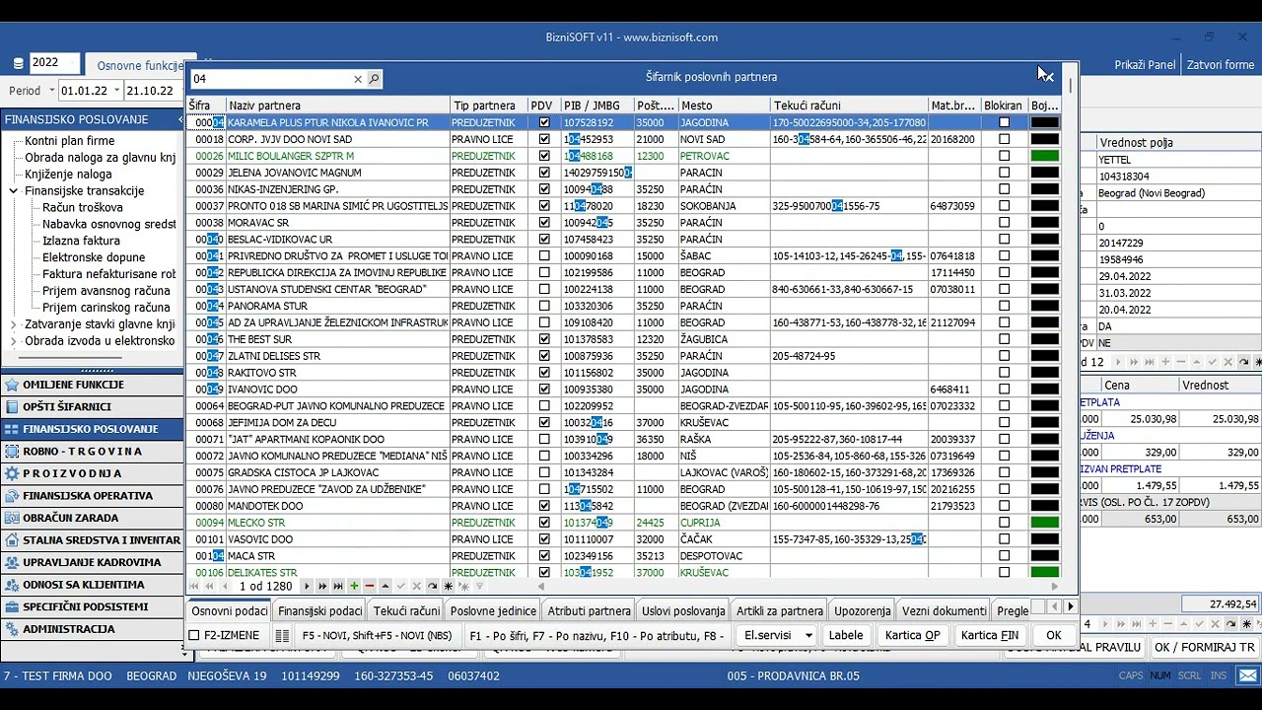Select Izlazna faktura in the tree

[81, 241]
